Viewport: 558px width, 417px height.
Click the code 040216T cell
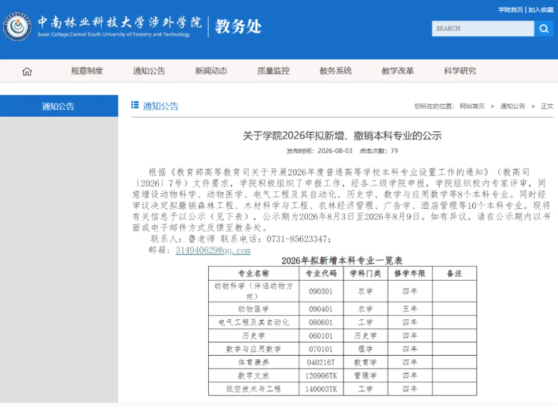click(321, 363)
